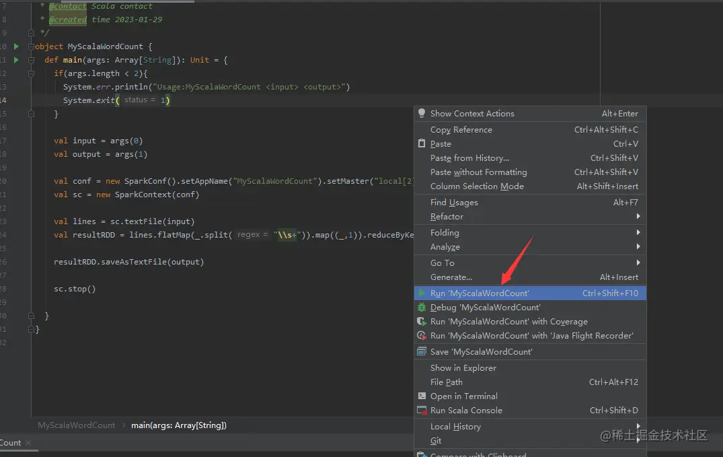723x457 pixels.
Task: Collapse the object MyScalaWordCount code block
Action: click(x=32, y=46)
